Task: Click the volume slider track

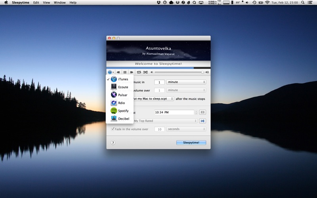Action: pos(178,72)
